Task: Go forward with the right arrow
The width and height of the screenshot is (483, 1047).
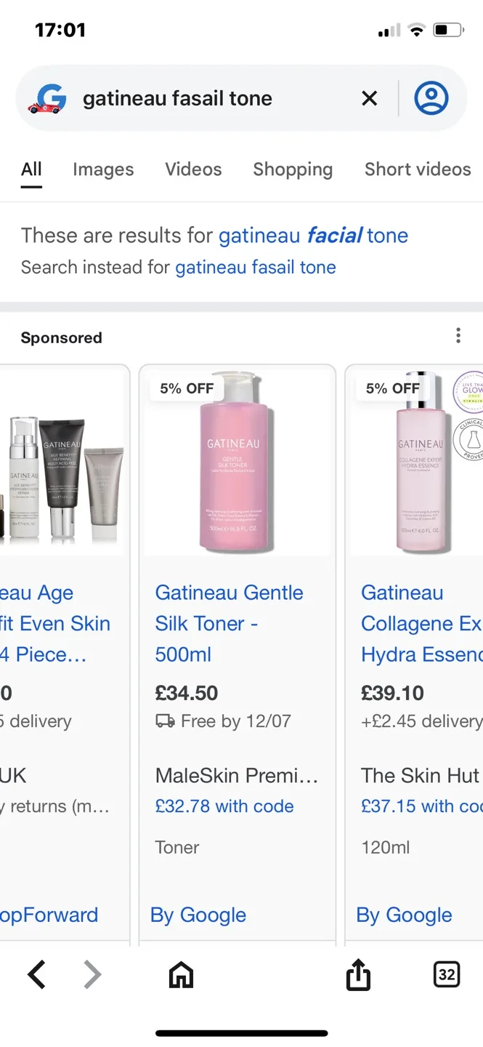Action: pos(92,974)
